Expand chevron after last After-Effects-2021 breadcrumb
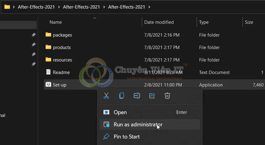 [149, 7]
